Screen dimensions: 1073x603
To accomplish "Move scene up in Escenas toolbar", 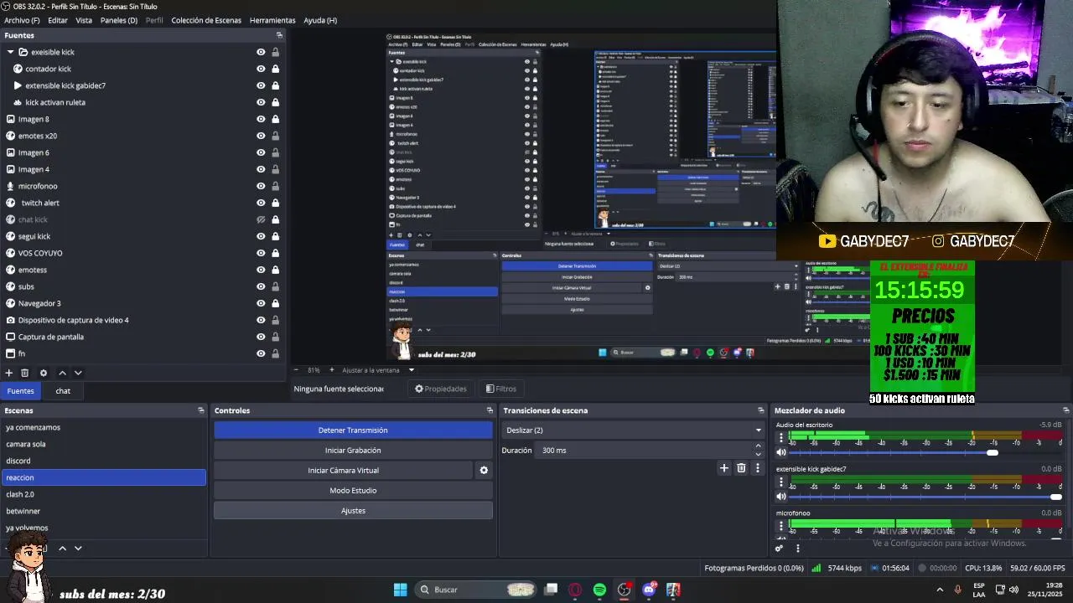I will (x=62, y=548).
